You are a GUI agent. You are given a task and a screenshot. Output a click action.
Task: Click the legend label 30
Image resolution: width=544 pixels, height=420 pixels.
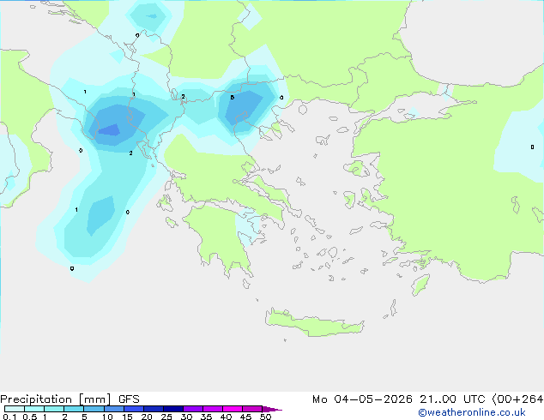186,417
